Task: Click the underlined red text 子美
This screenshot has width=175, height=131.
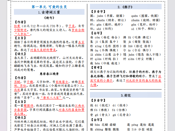Action: coord(72,26)
